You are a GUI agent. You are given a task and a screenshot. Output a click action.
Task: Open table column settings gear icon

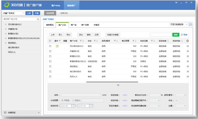tap(188, 41)
